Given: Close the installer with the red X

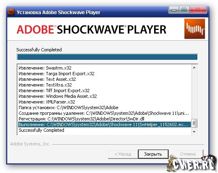Looking at the screenshot, I should click(198, 10).
